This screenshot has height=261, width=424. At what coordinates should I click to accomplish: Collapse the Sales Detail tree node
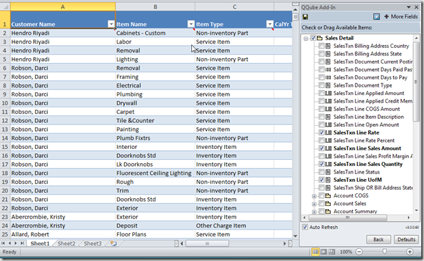305,38
